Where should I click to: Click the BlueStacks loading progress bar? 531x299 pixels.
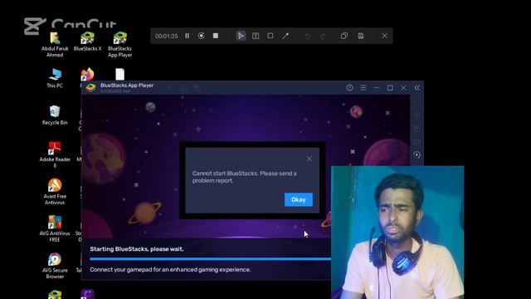tap(210, 259)
